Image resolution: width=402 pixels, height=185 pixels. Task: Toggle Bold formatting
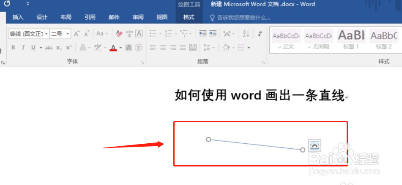click(x=14, y=48)
